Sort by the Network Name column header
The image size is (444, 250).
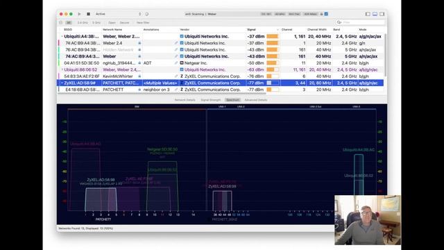112,29
